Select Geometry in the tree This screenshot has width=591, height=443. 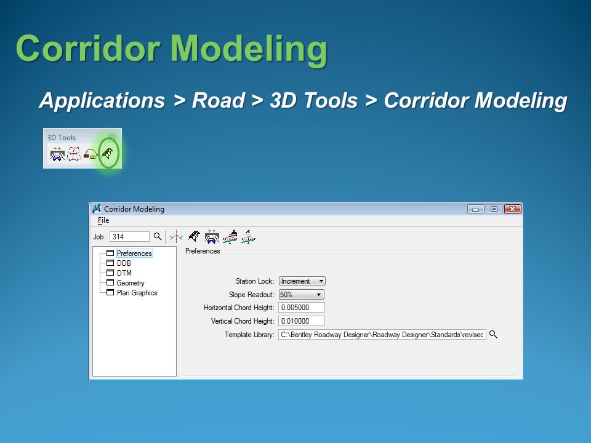pyautogui.click(x=131, y=283)
